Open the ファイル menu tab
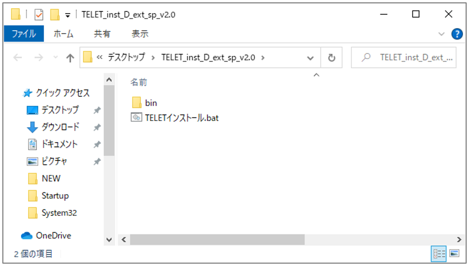469x266 pixels. coord(23,34)
